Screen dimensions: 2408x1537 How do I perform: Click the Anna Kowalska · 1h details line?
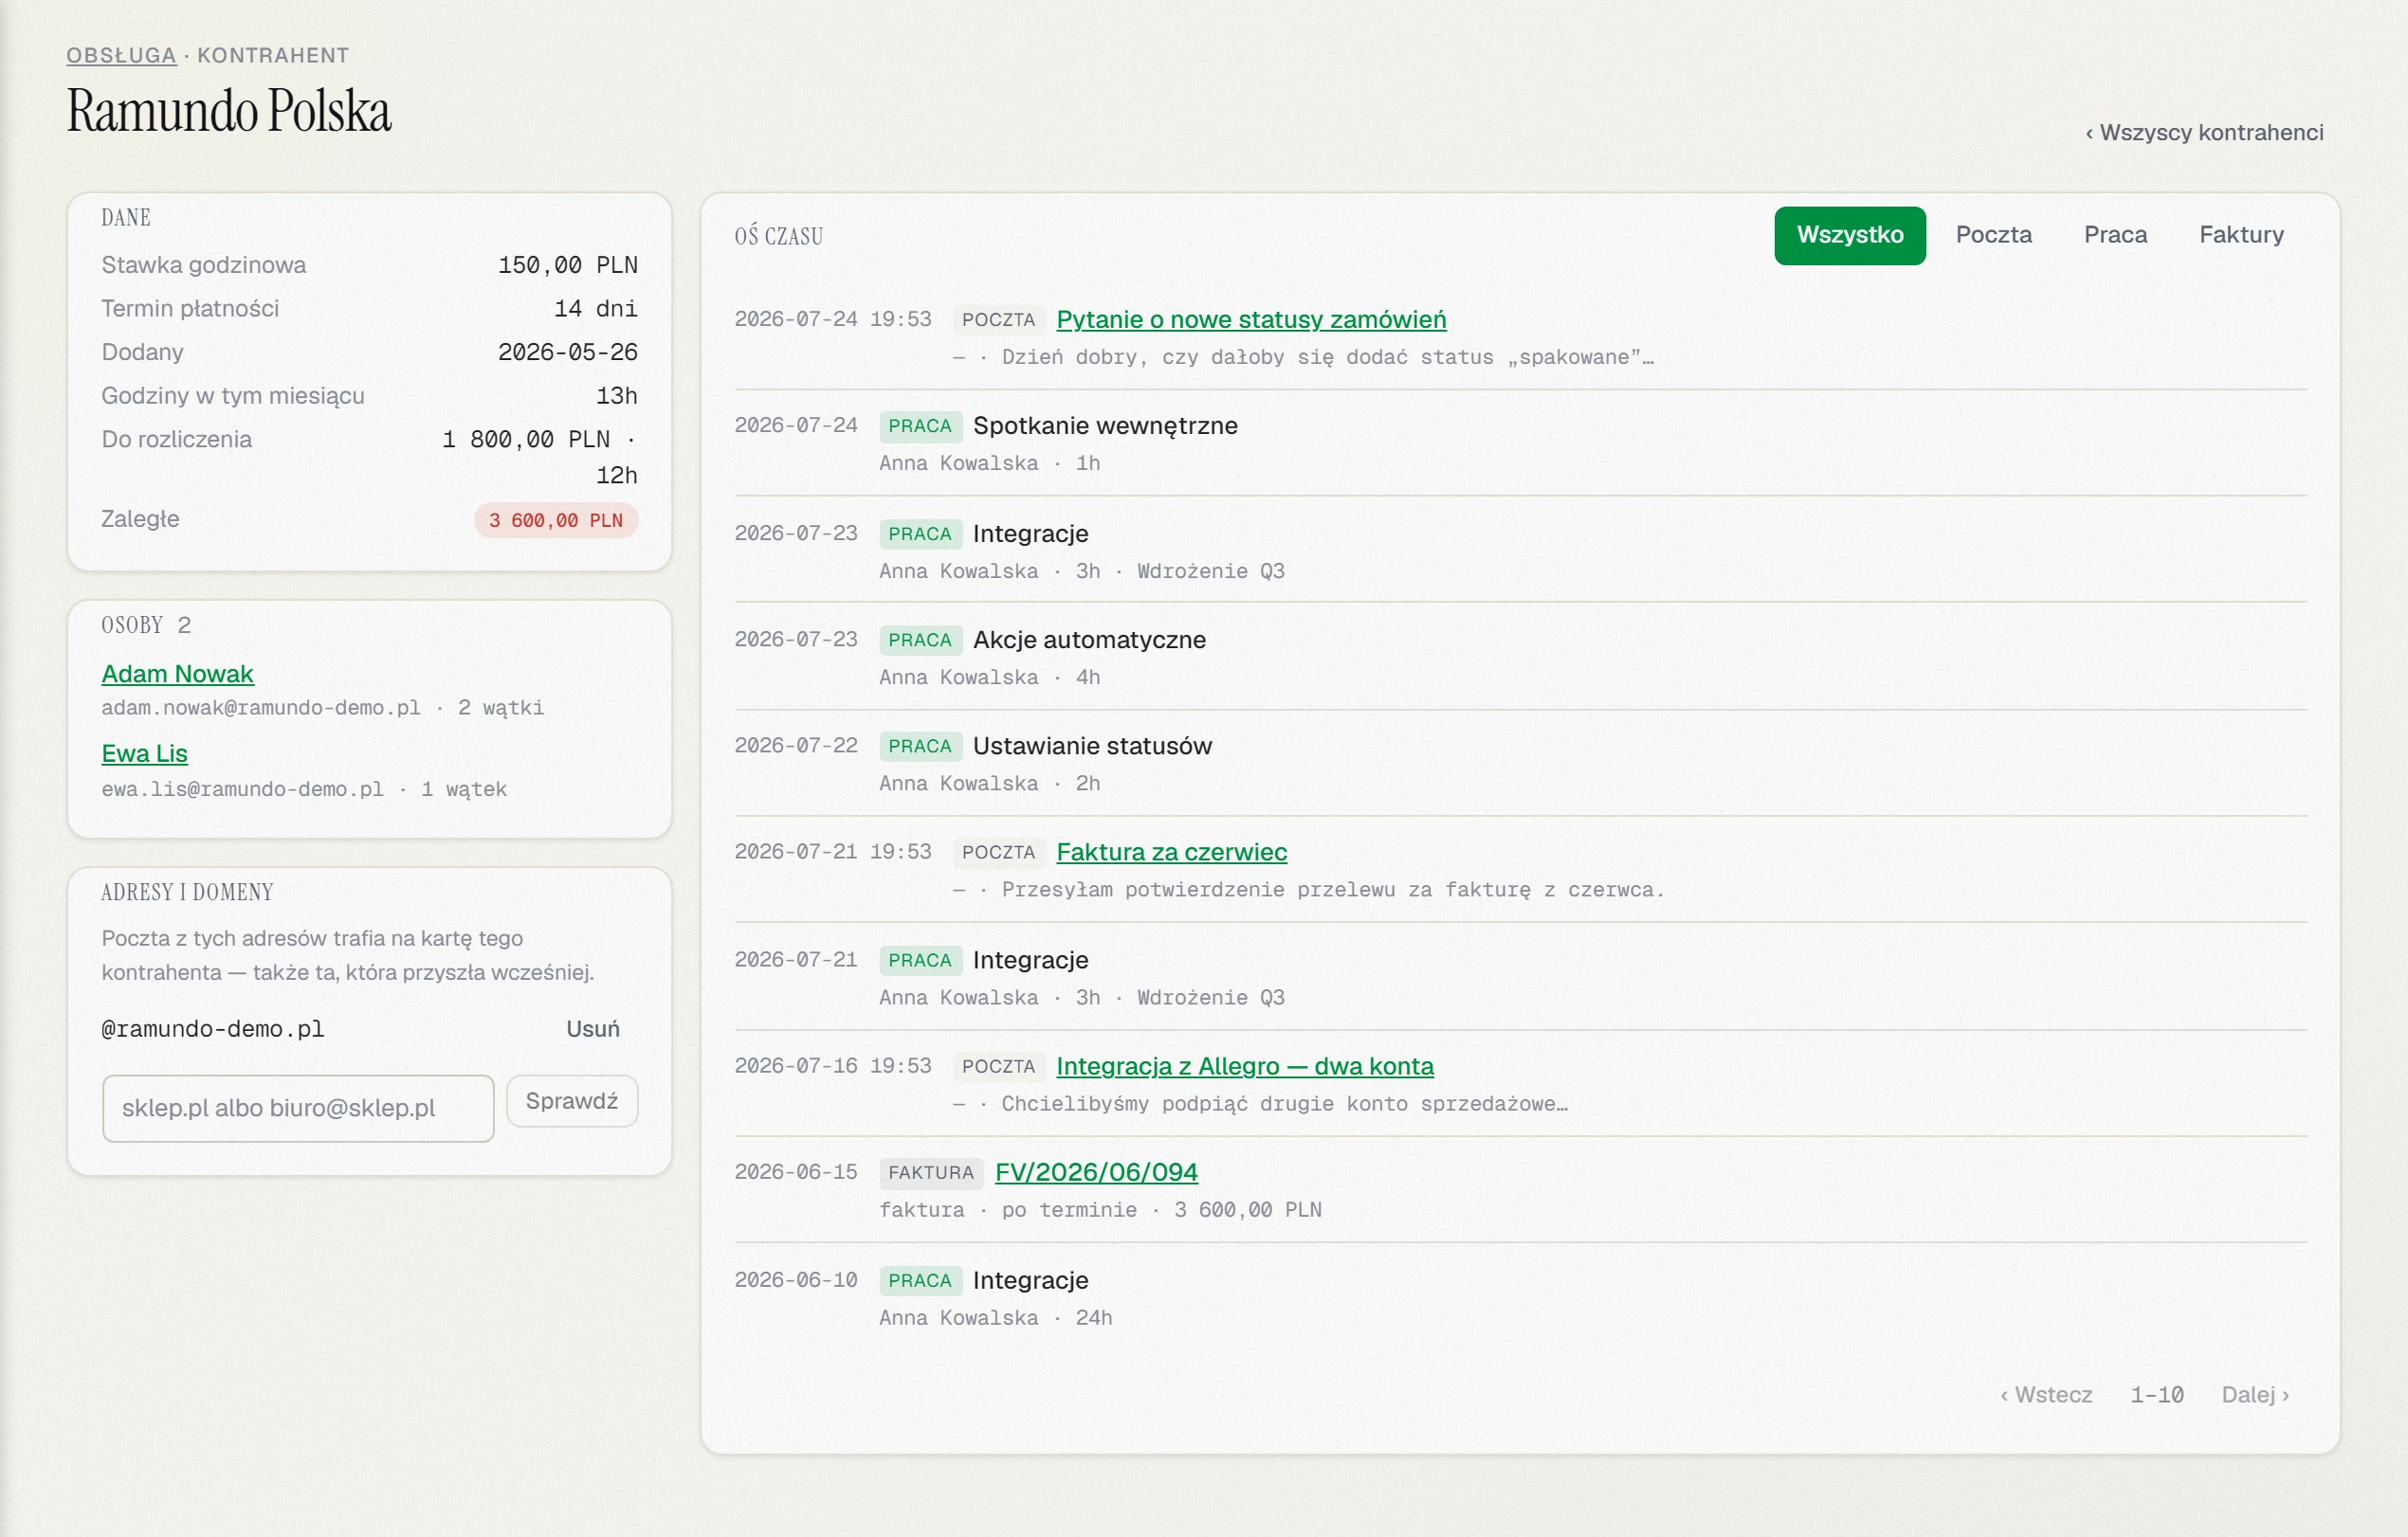point(989,462)
